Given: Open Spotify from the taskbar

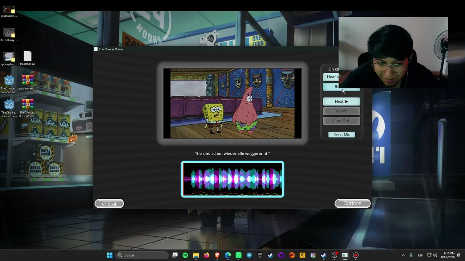Looking at the screenshot, I should (185, 255).
